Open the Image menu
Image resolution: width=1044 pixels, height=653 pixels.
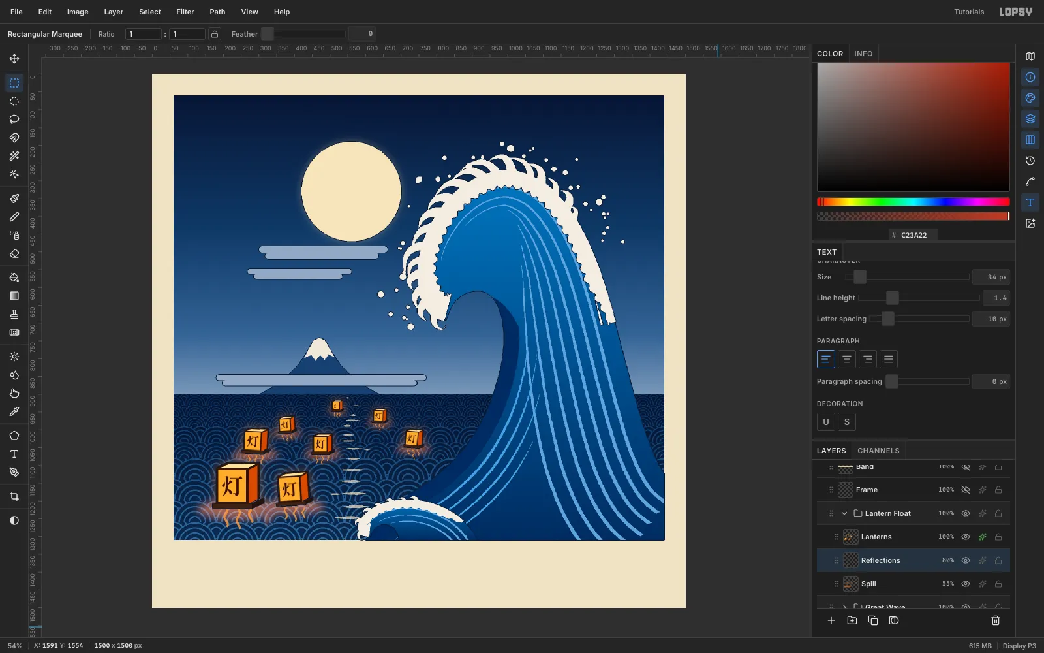click(78, 12)
